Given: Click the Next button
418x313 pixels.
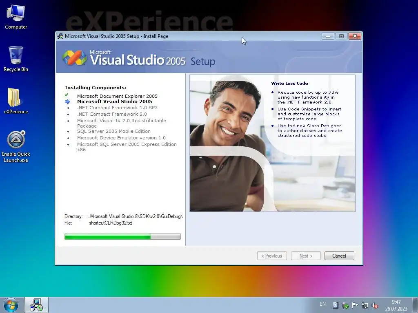Looking at the screenshot, I should pos(306,256).
